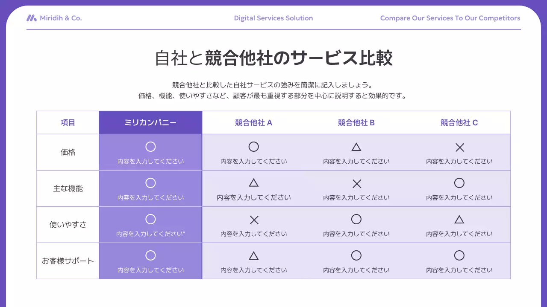Toggle the circle rating under 競合他社 C for 主な機能
Viewport: 547px width, 307px height.
coord(459,182)
